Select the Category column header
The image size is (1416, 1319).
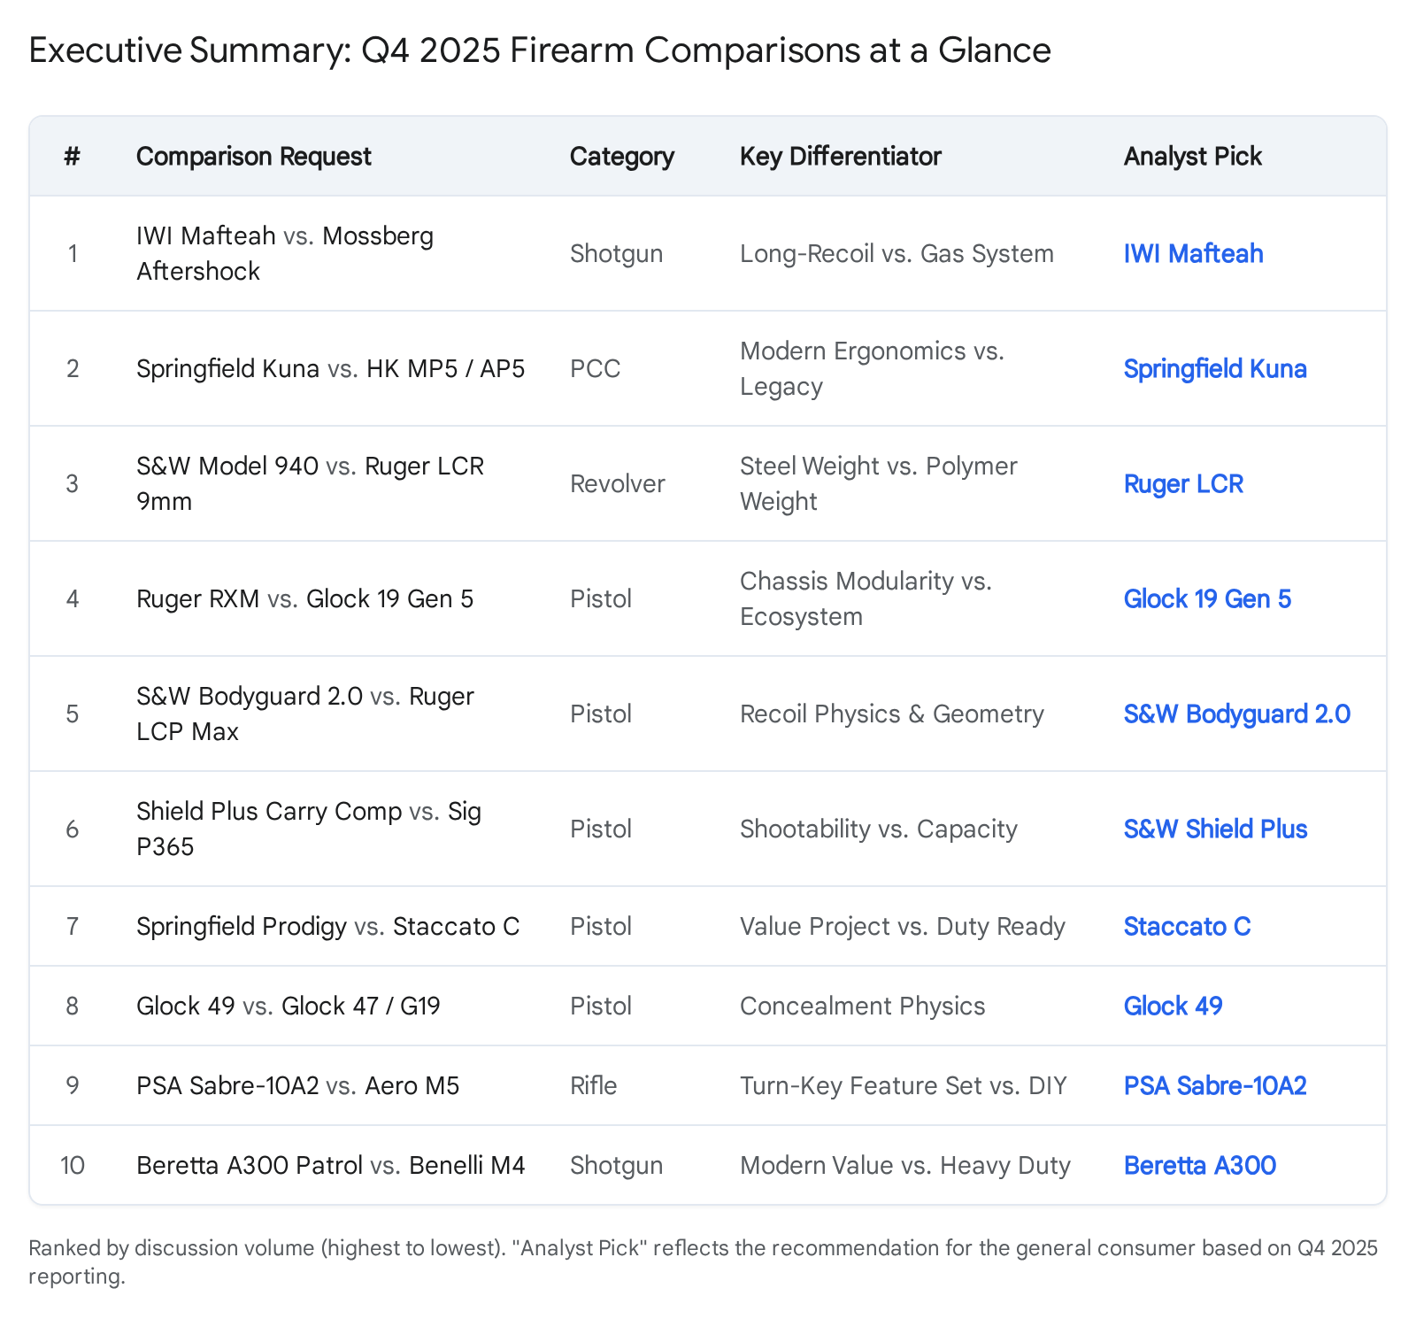tap(621, 157)
